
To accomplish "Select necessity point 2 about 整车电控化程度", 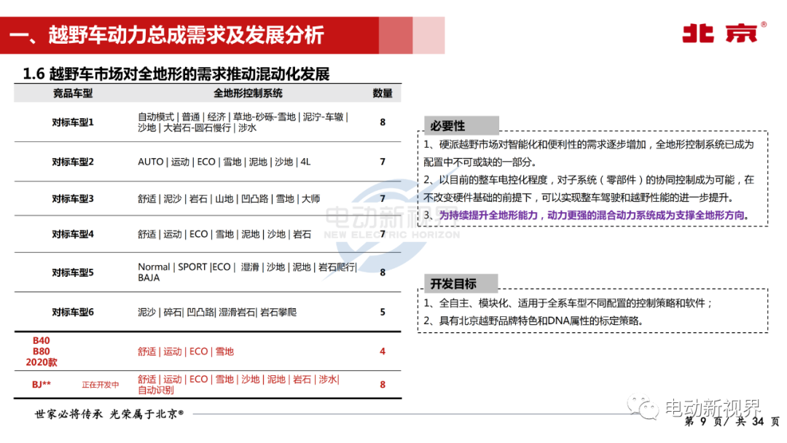I will pyautogui.click(x=589, y=189).
